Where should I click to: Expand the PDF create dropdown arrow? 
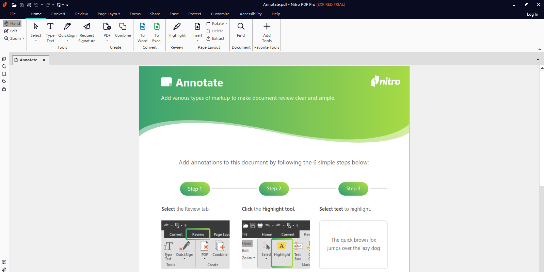coord(107,41)
